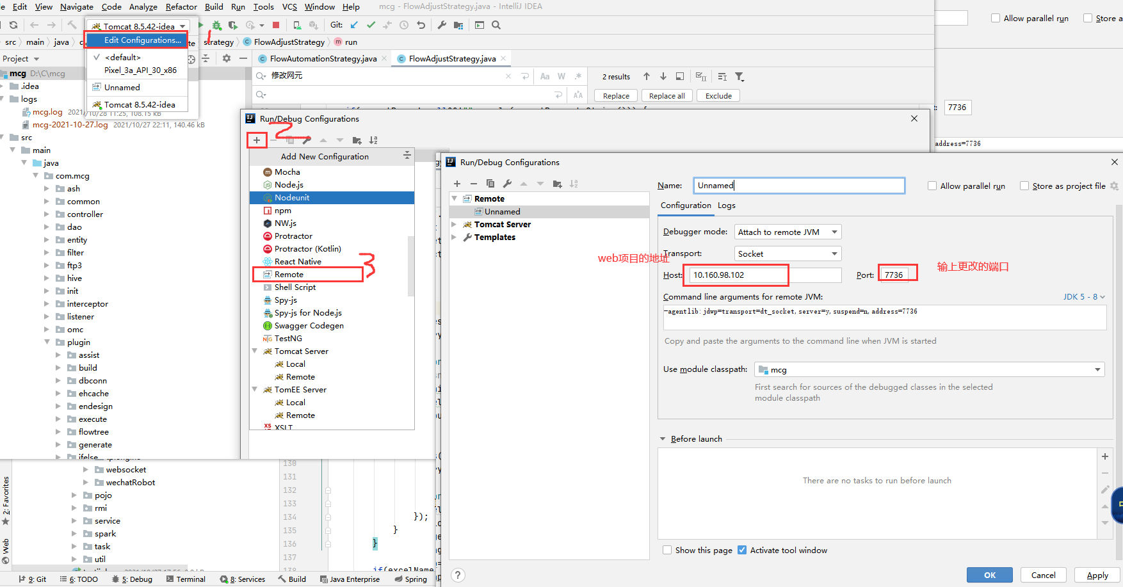This screenshot has height=587, width=1123.
Task: Open Terminal tool window at bottom
Action: pyautogui.click(x=186, y=579)
